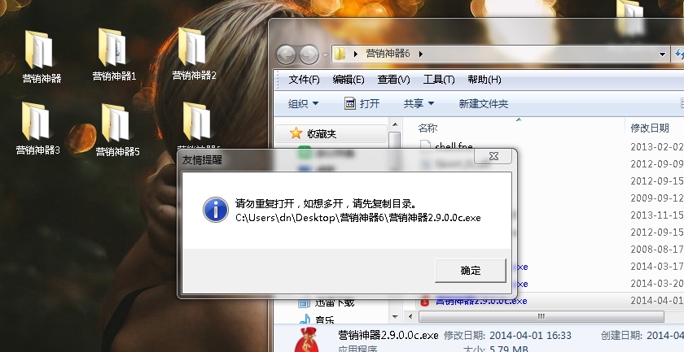The width and height of the screenshot is (684, 352).
Task: Click date cell 2013-02-02 in file list
Action: (656, 147)
